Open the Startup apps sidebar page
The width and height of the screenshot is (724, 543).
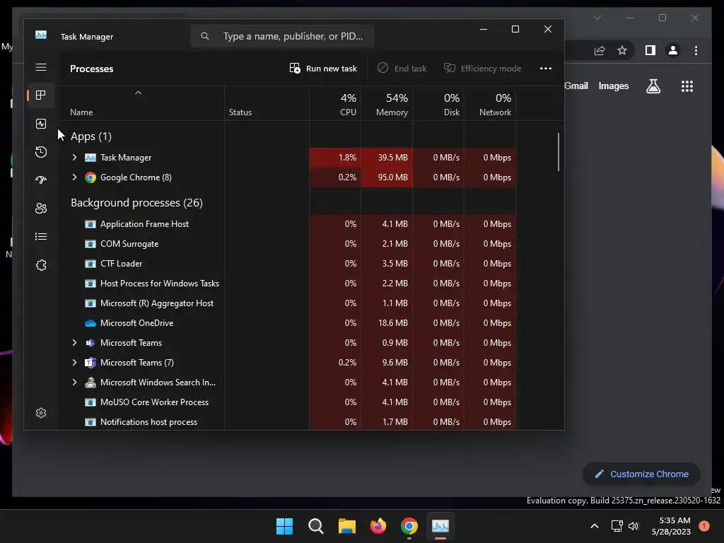coord(41,180)
